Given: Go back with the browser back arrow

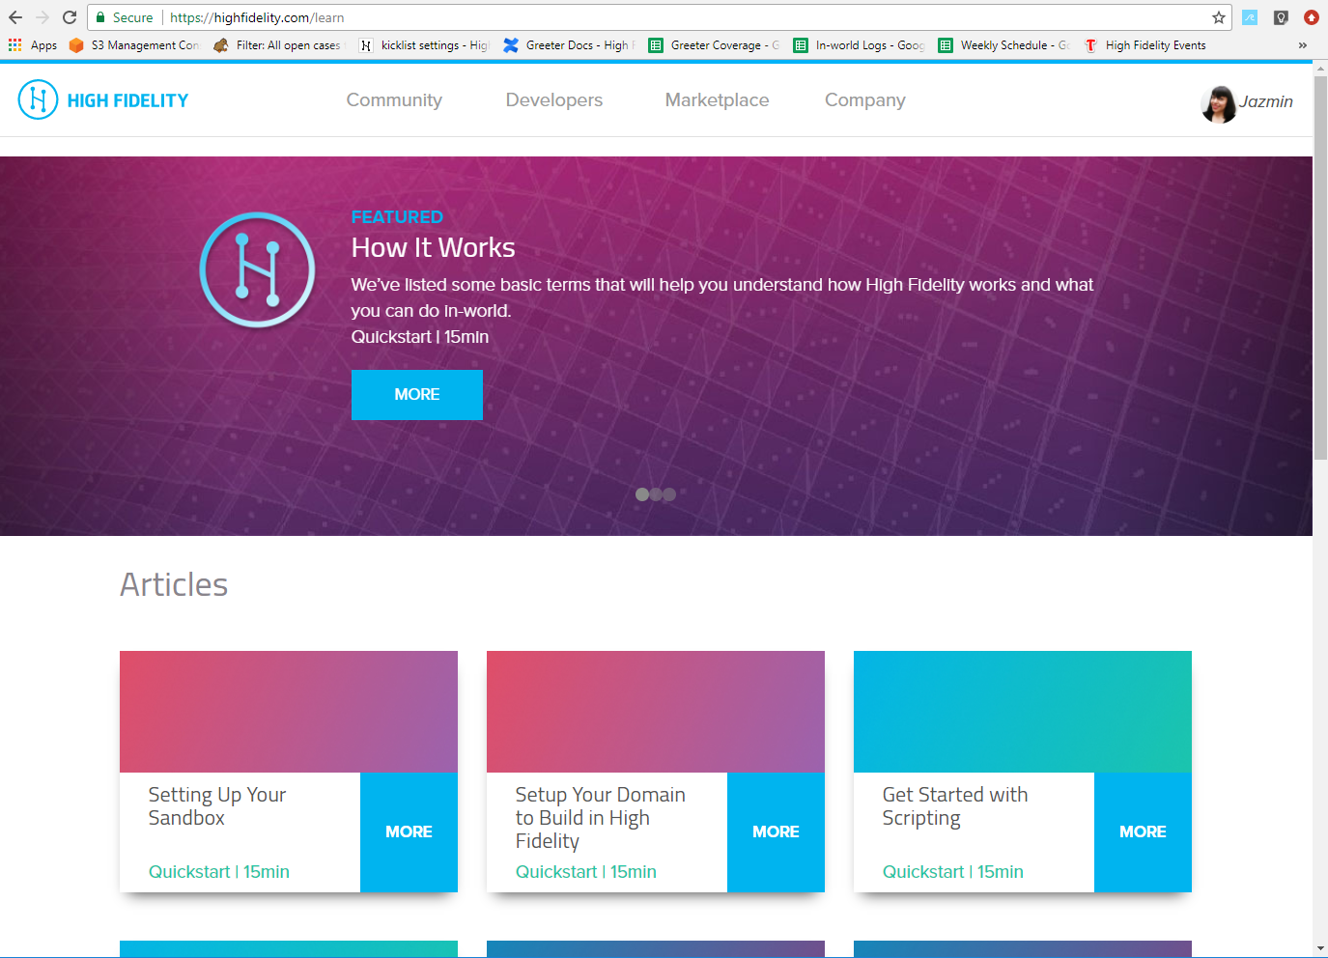Looking at the screenshot, I should (15, 17).
